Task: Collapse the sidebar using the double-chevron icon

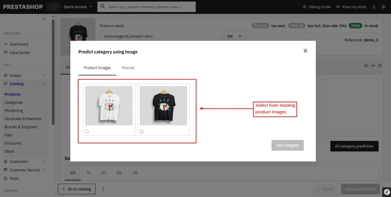Action: click(x=44, y=19)
